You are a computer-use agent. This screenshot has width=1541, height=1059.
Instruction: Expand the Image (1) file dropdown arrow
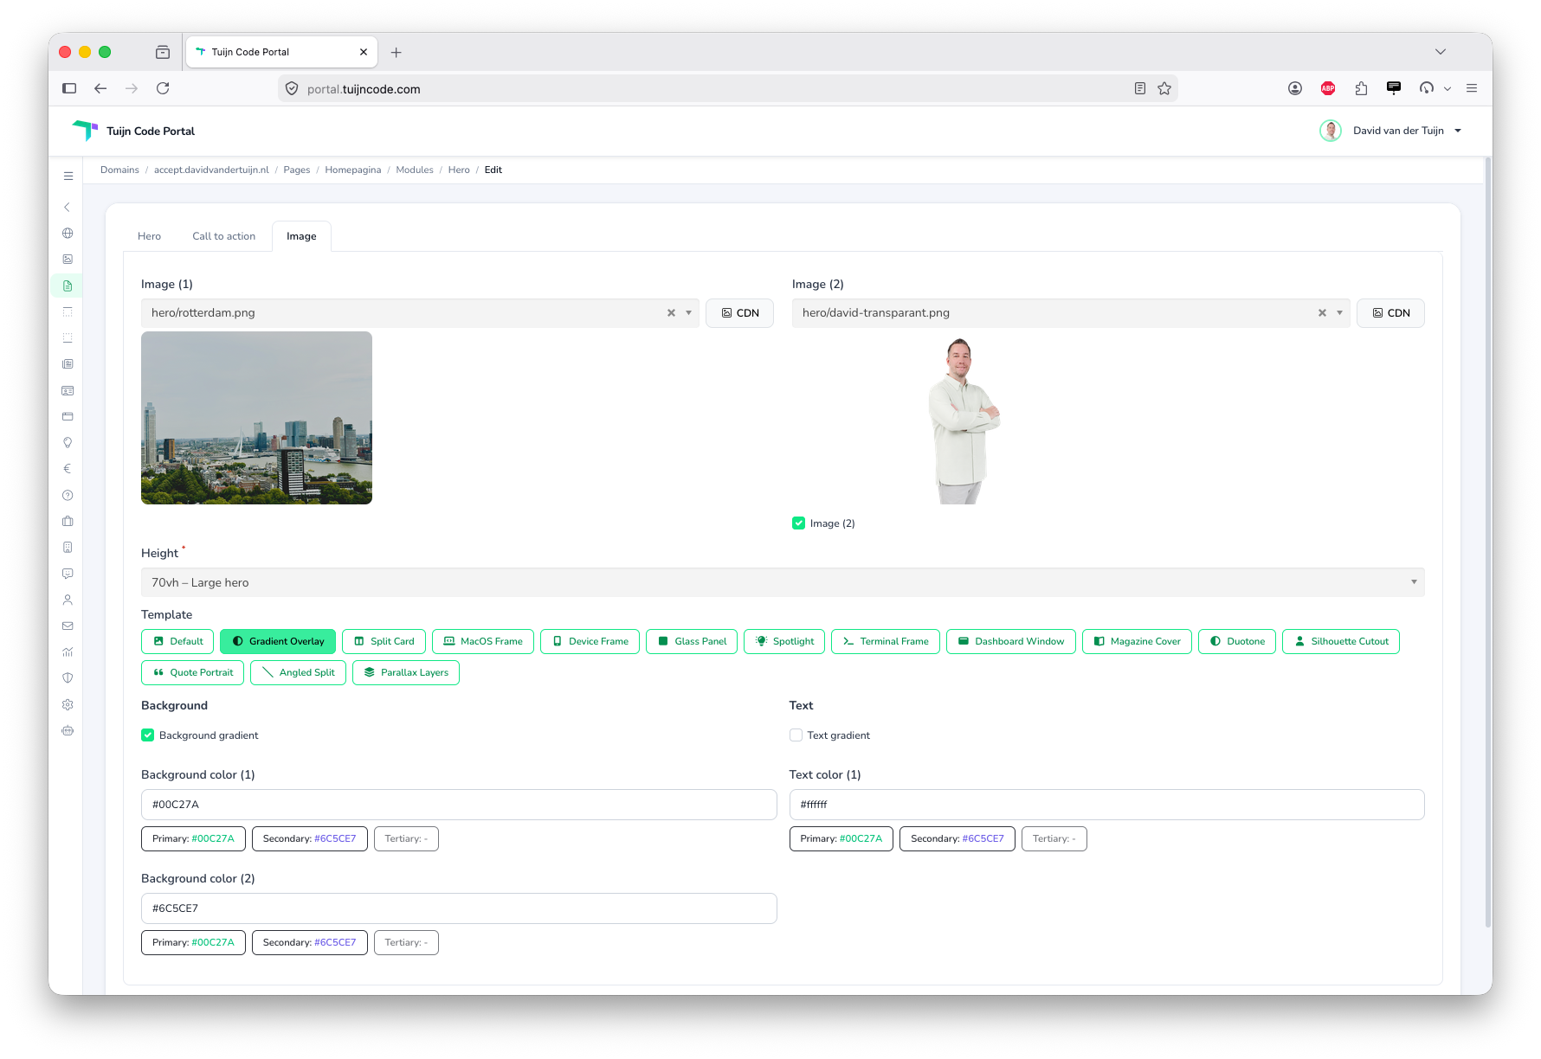688,313
